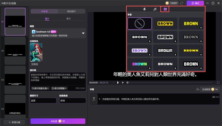222x126 pixels.
Task: Download the rainbow gradient BROWN style
Action: click(150, 68)
